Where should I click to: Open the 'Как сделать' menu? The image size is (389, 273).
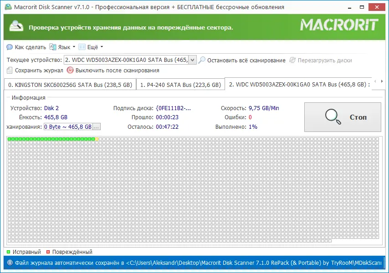point(26,47)
